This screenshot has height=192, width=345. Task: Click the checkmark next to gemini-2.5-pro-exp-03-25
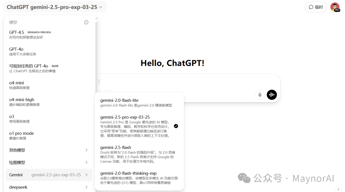point(176,126)
